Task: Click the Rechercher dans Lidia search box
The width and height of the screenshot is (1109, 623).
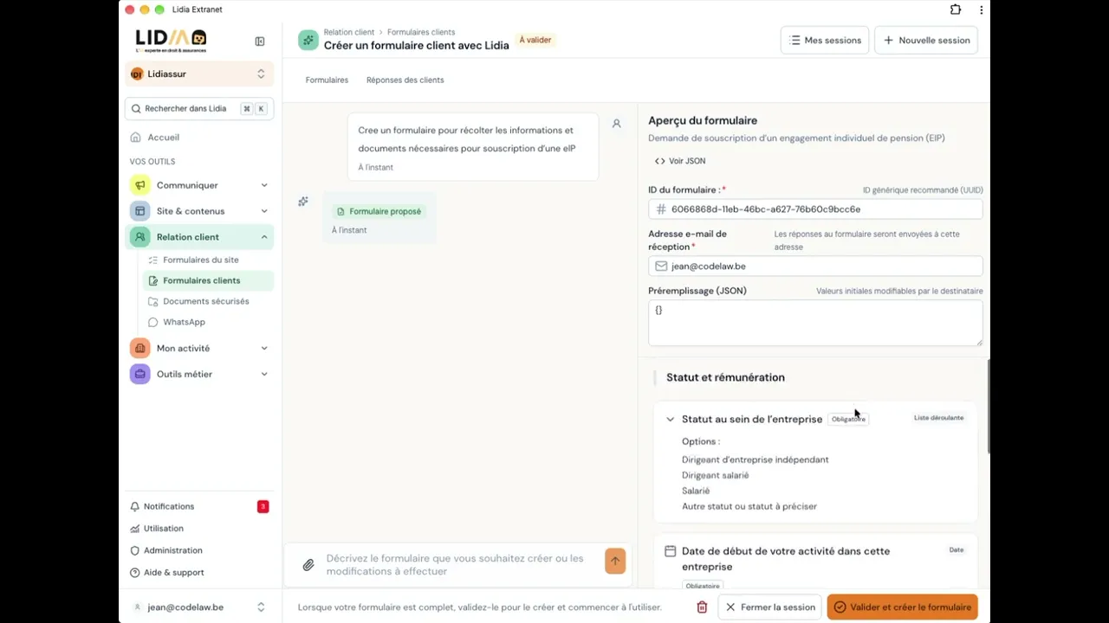Action: [199, 109]
